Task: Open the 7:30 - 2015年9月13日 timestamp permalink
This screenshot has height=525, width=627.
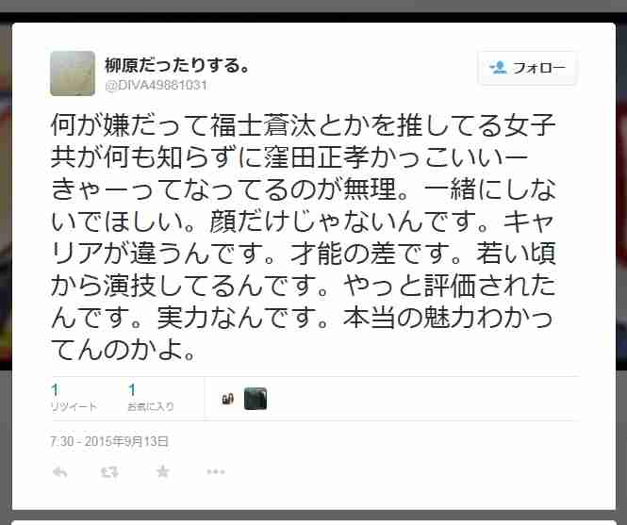Action: pos(109,441)
